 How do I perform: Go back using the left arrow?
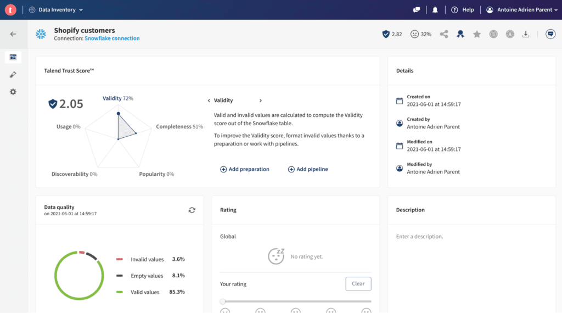click(x=13, y=34)
